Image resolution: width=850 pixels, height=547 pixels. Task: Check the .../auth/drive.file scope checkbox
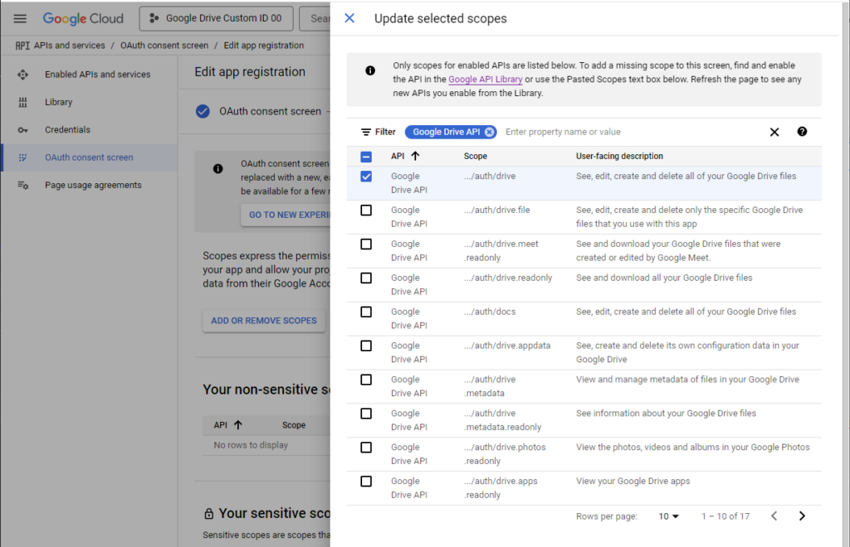(366, 210)
